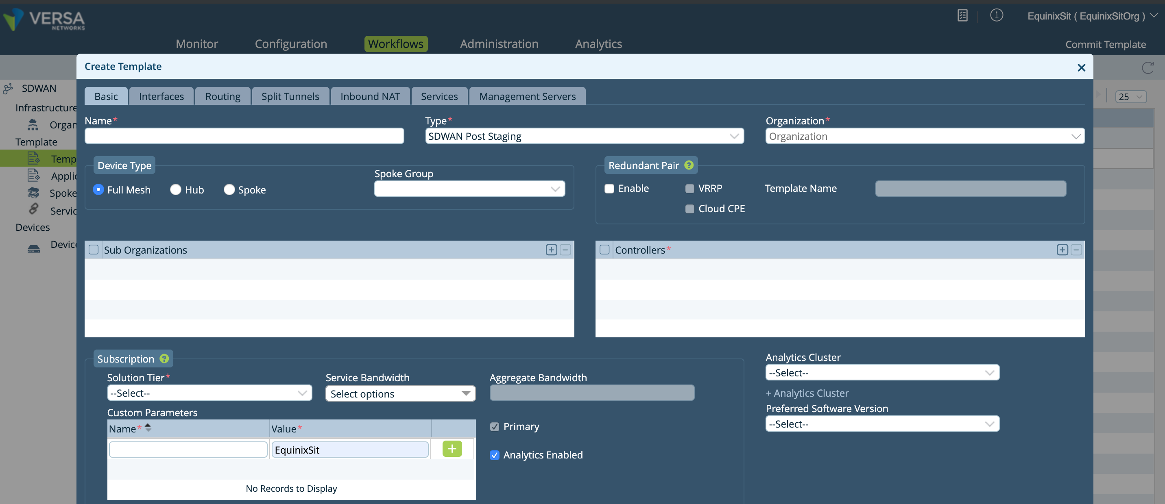
Task: Check Enable under Redundant Pair
Action: pyautogui.click(x=609, y=189)
